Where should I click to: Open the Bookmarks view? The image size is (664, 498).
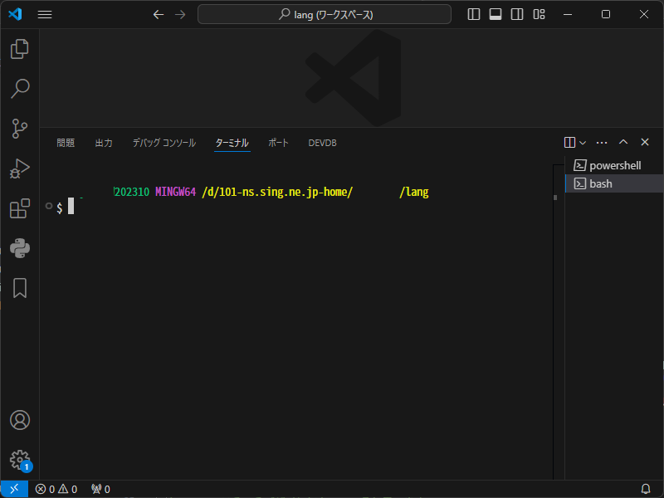click(x=19, y=288)
